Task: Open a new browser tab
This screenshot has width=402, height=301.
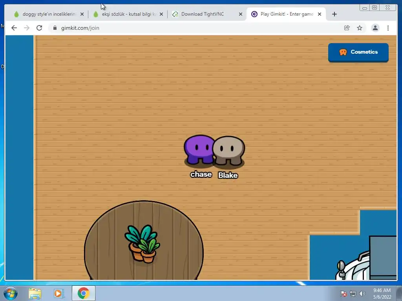Action: pyautogui.click(x=334, y=14)
